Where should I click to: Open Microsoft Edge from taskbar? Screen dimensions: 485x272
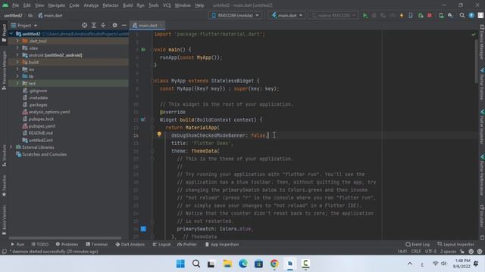point(242,264)
